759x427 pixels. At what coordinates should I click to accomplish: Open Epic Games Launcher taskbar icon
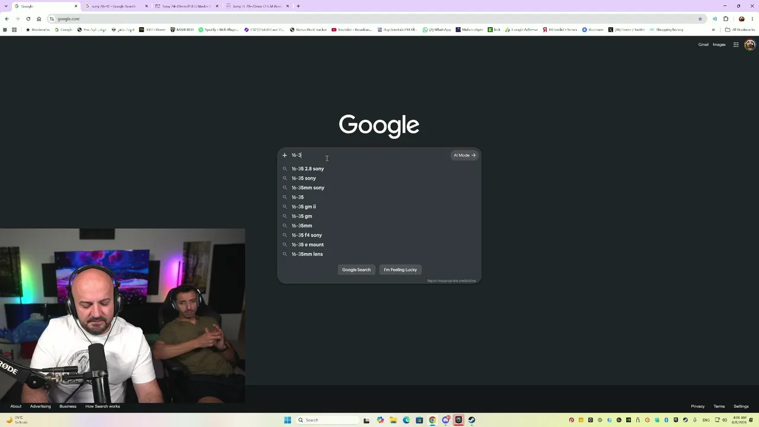click(458, 420)
